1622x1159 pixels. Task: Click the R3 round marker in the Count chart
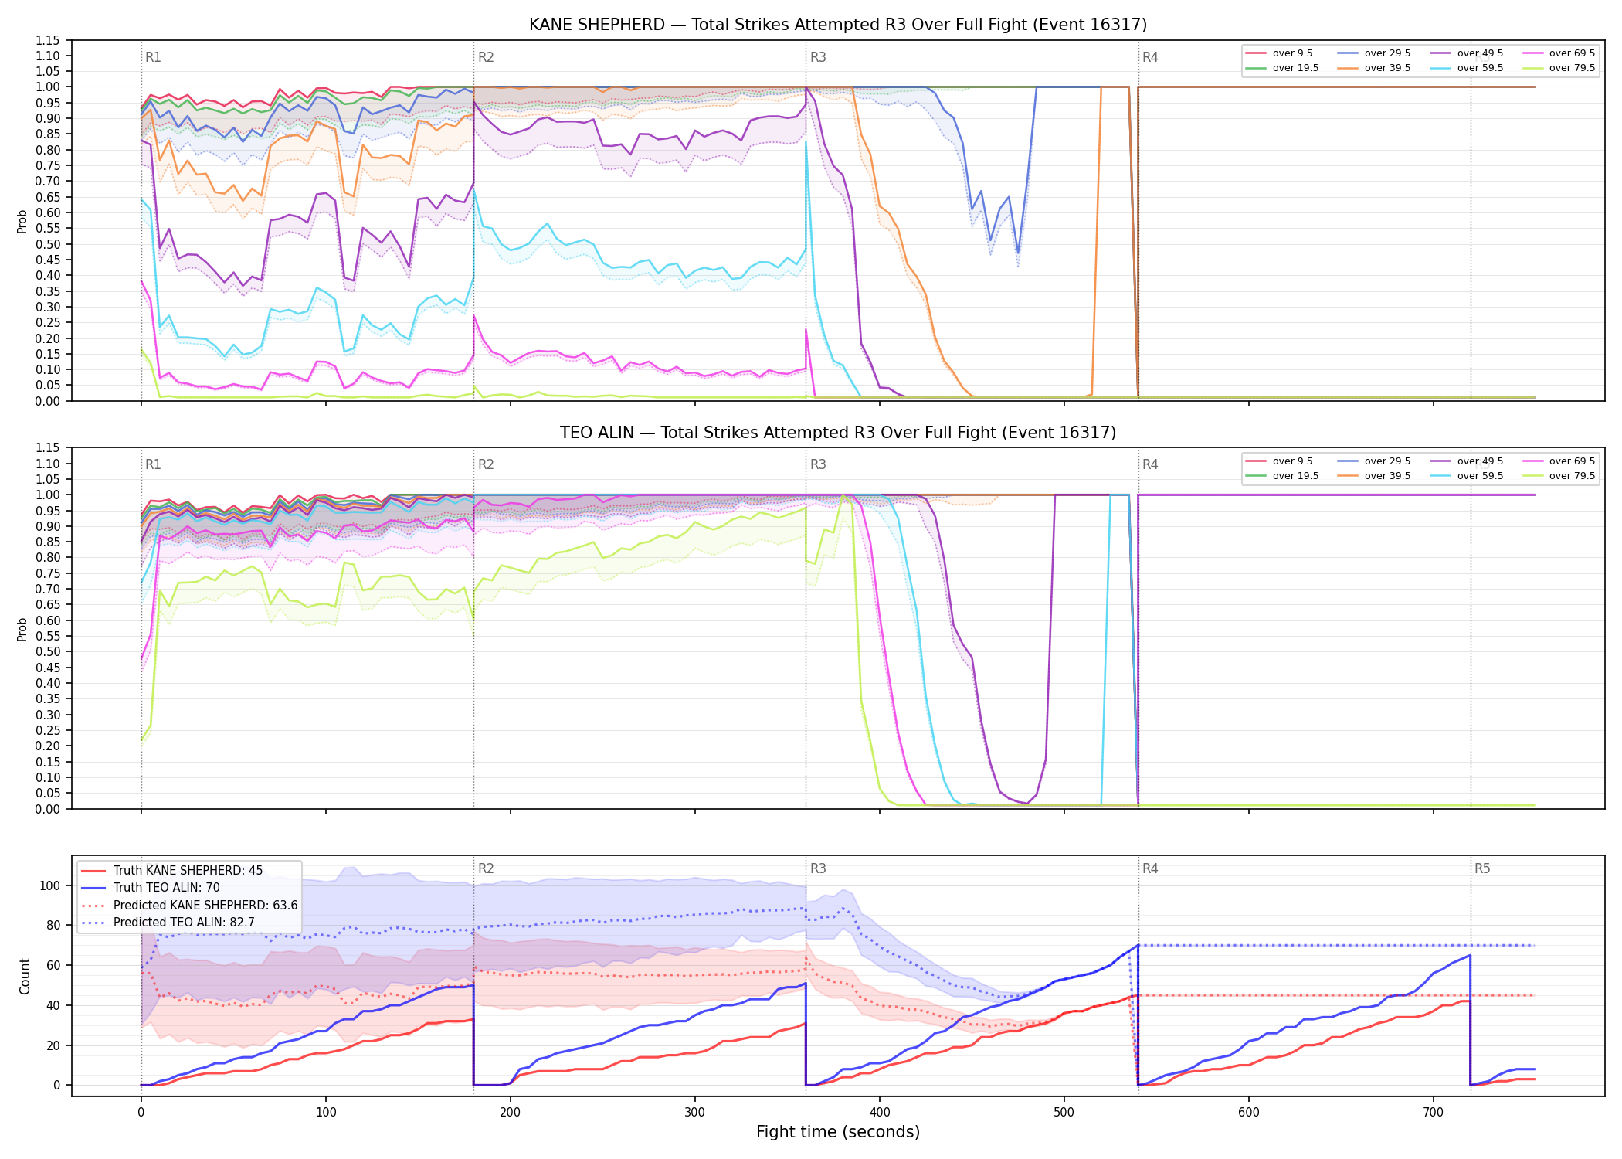coord(818,868)
